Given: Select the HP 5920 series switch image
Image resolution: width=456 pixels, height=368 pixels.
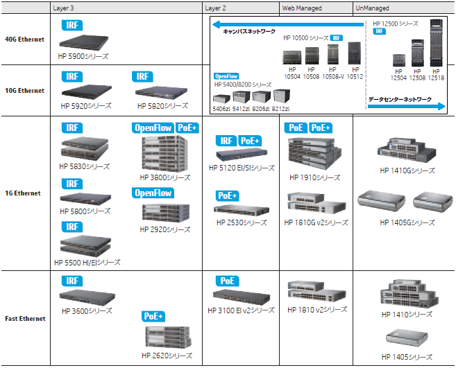Looking at the screenshot, I should [87, 92].
